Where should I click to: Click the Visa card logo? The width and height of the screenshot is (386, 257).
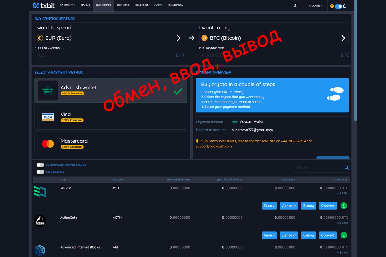[x=48, y=117]
